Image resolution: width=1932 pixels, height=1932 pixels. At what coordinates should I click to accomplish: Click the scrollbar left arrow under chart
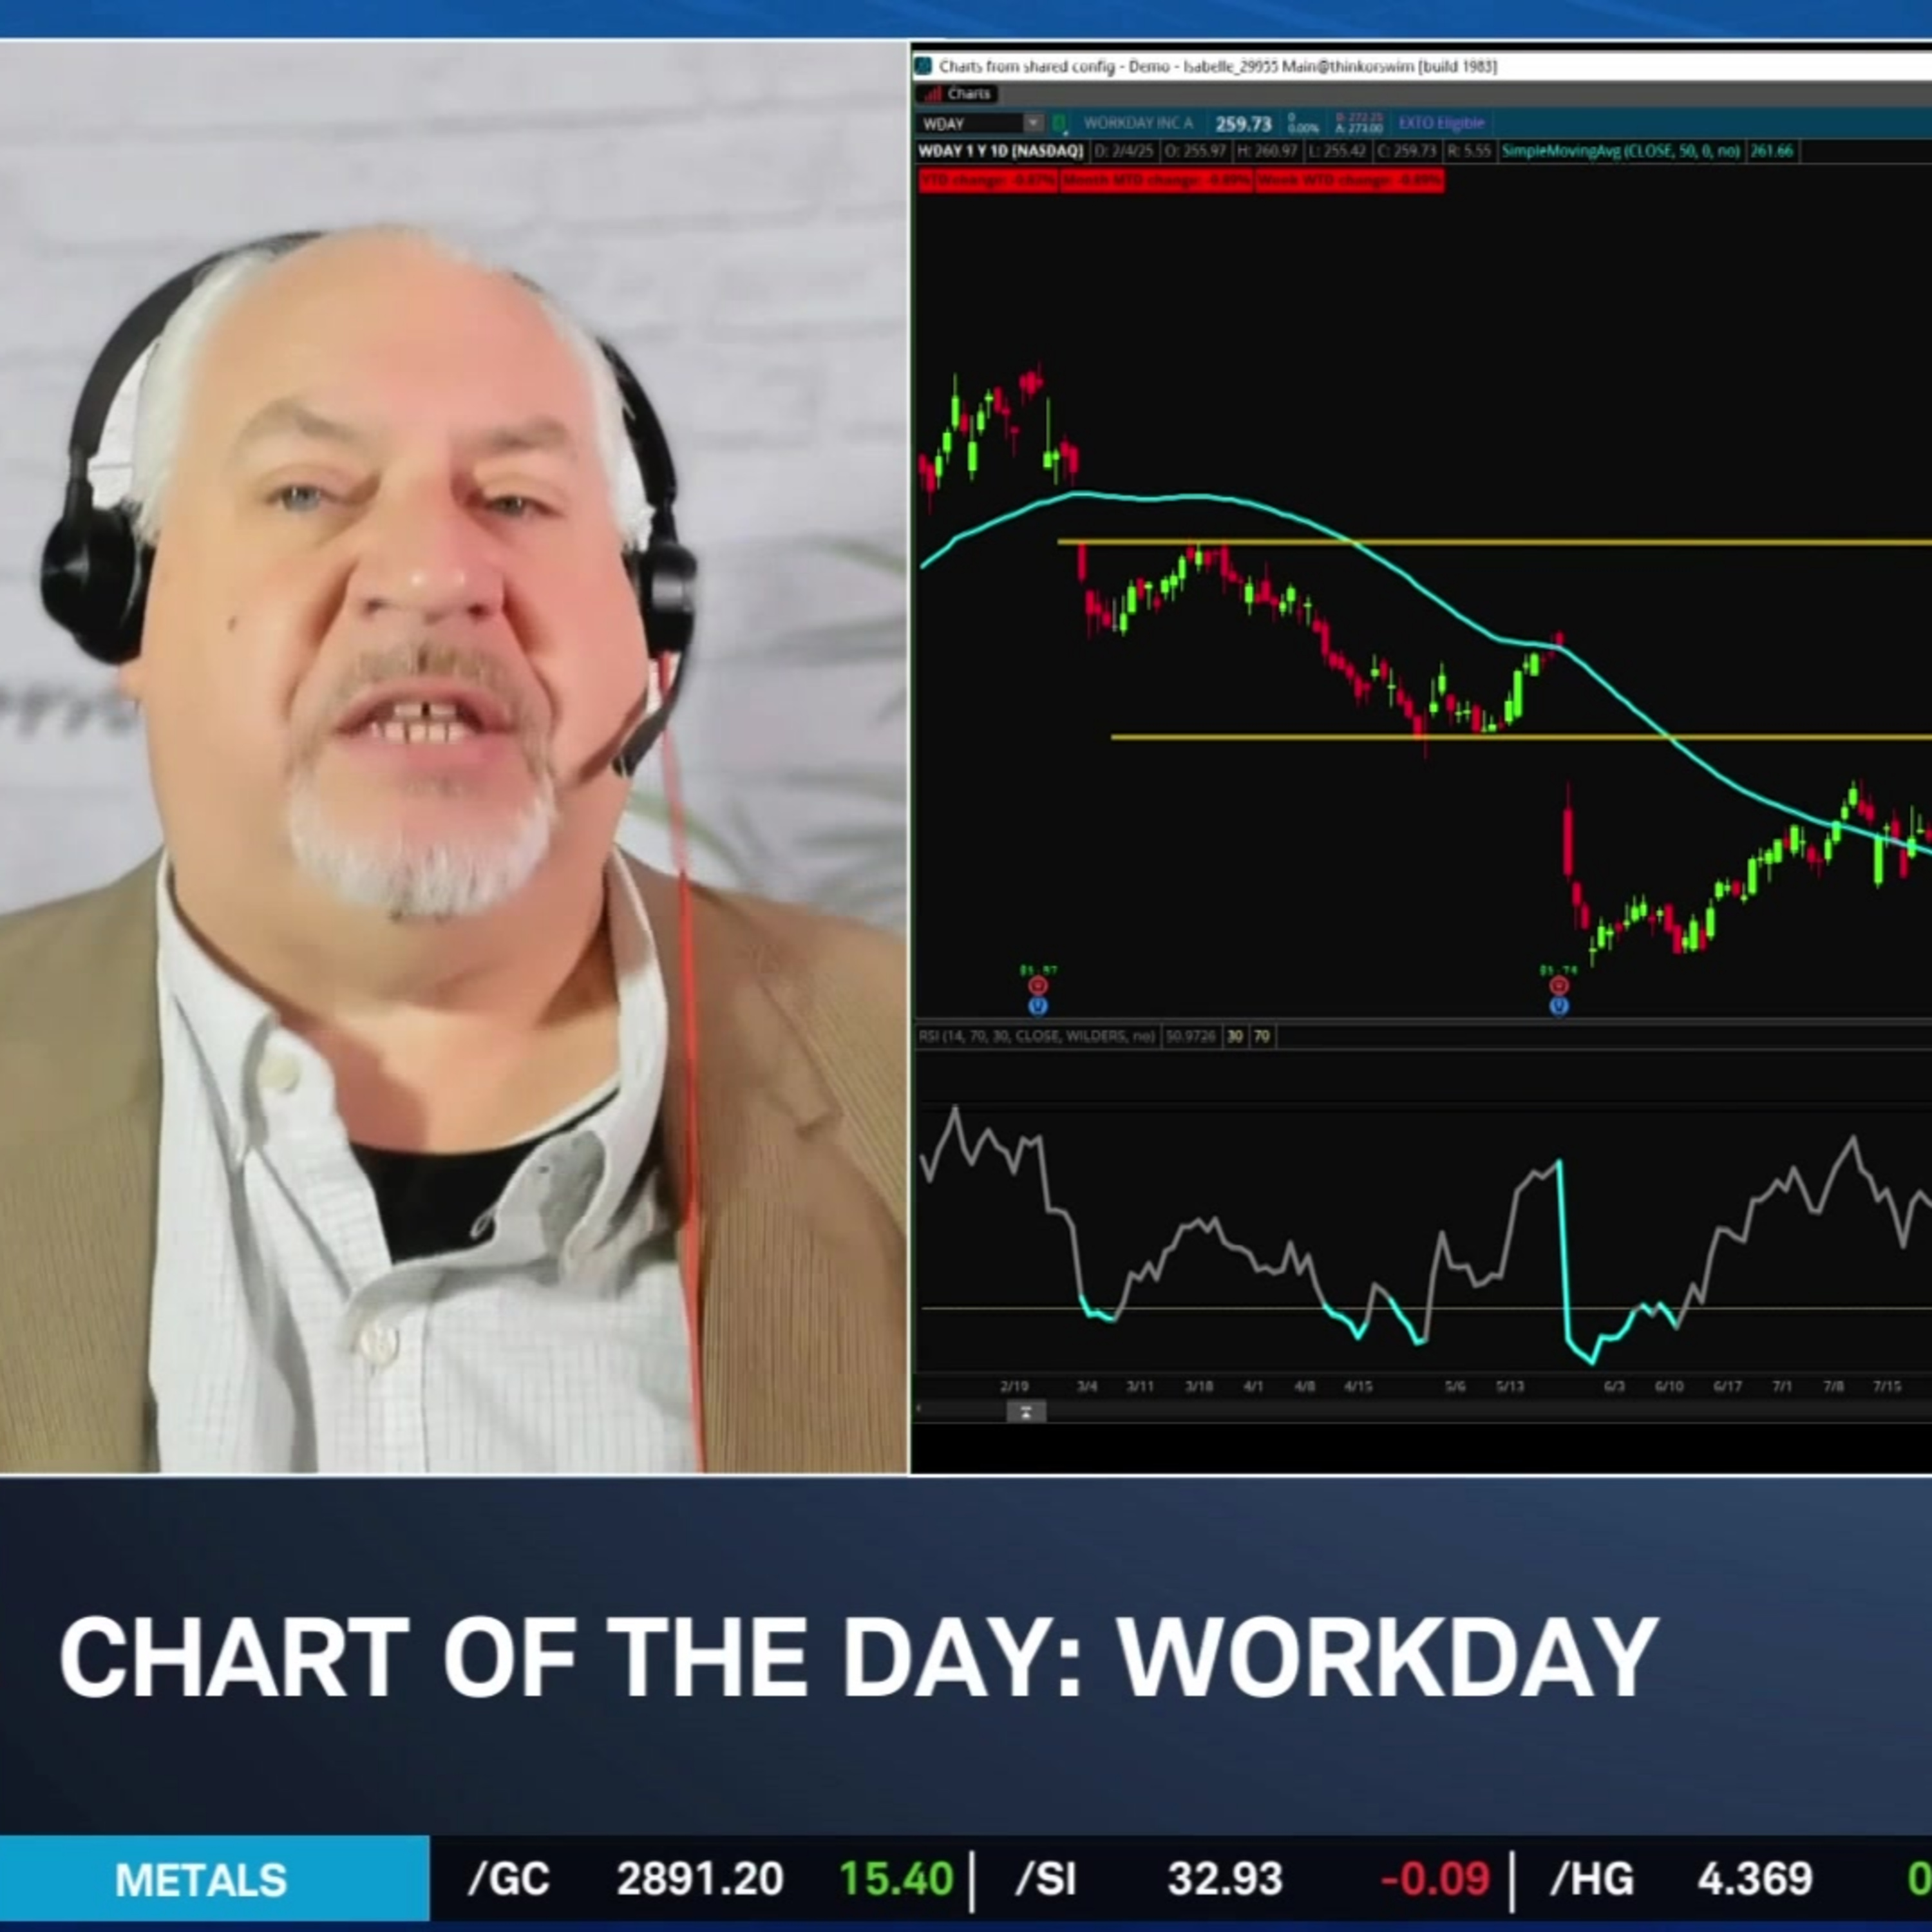coord(920,1410)
